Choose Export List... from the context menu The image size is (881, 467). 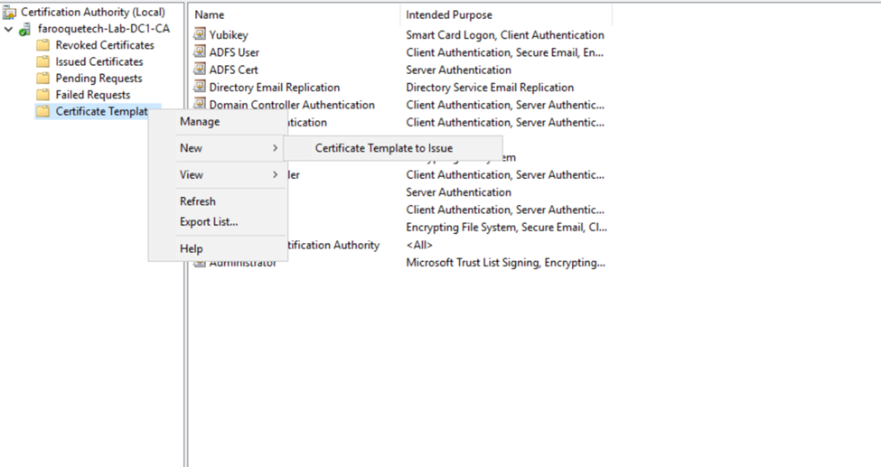(x=218, y=222)
